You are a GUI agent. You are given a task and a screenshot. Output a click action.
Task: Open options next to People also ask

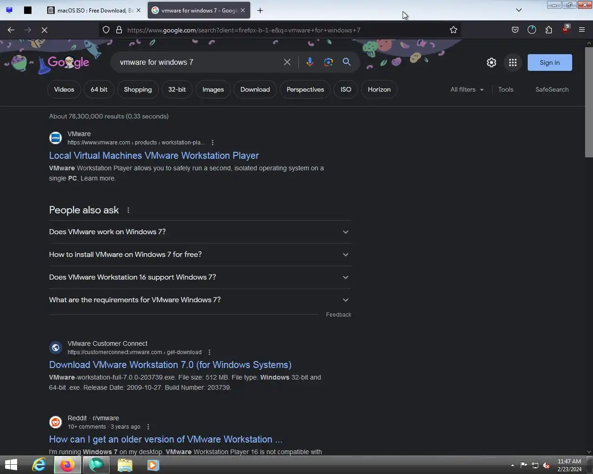point(128,210)
